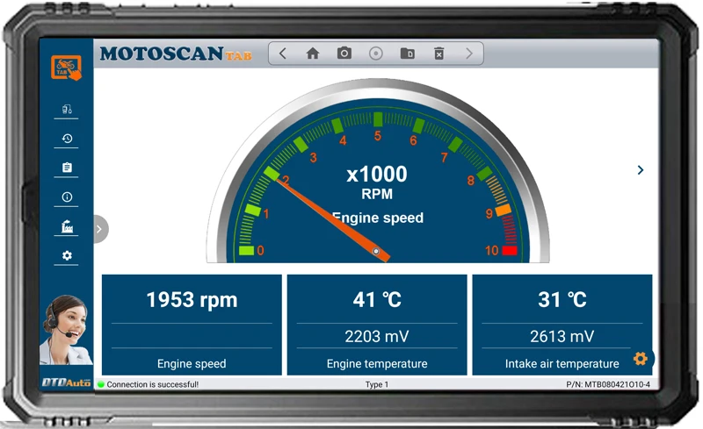Expand the sidebar with the gray chevron tab
Screen dimensions: 703x429
coord(100,229)
